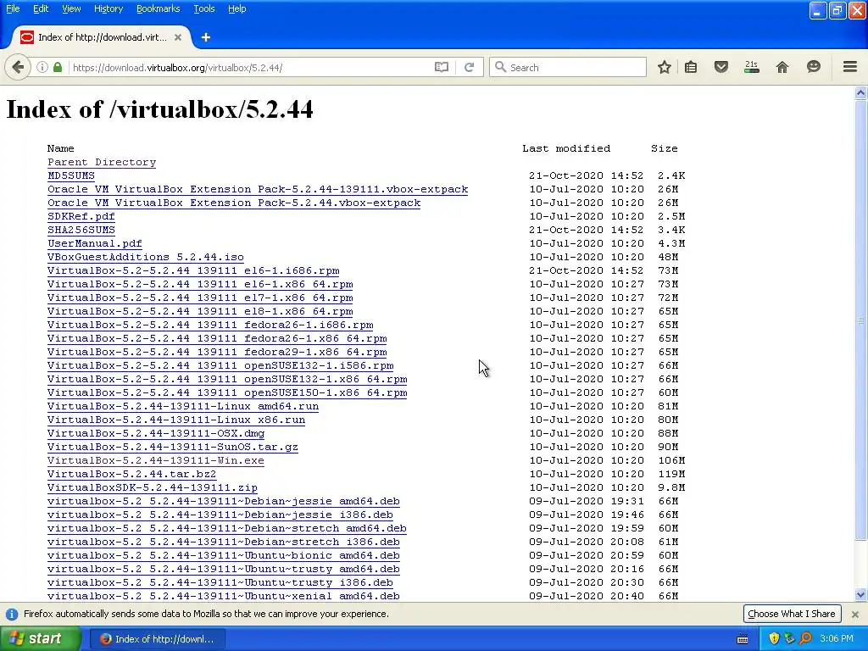
Task: Open the View menu
Action: [71, 8]
